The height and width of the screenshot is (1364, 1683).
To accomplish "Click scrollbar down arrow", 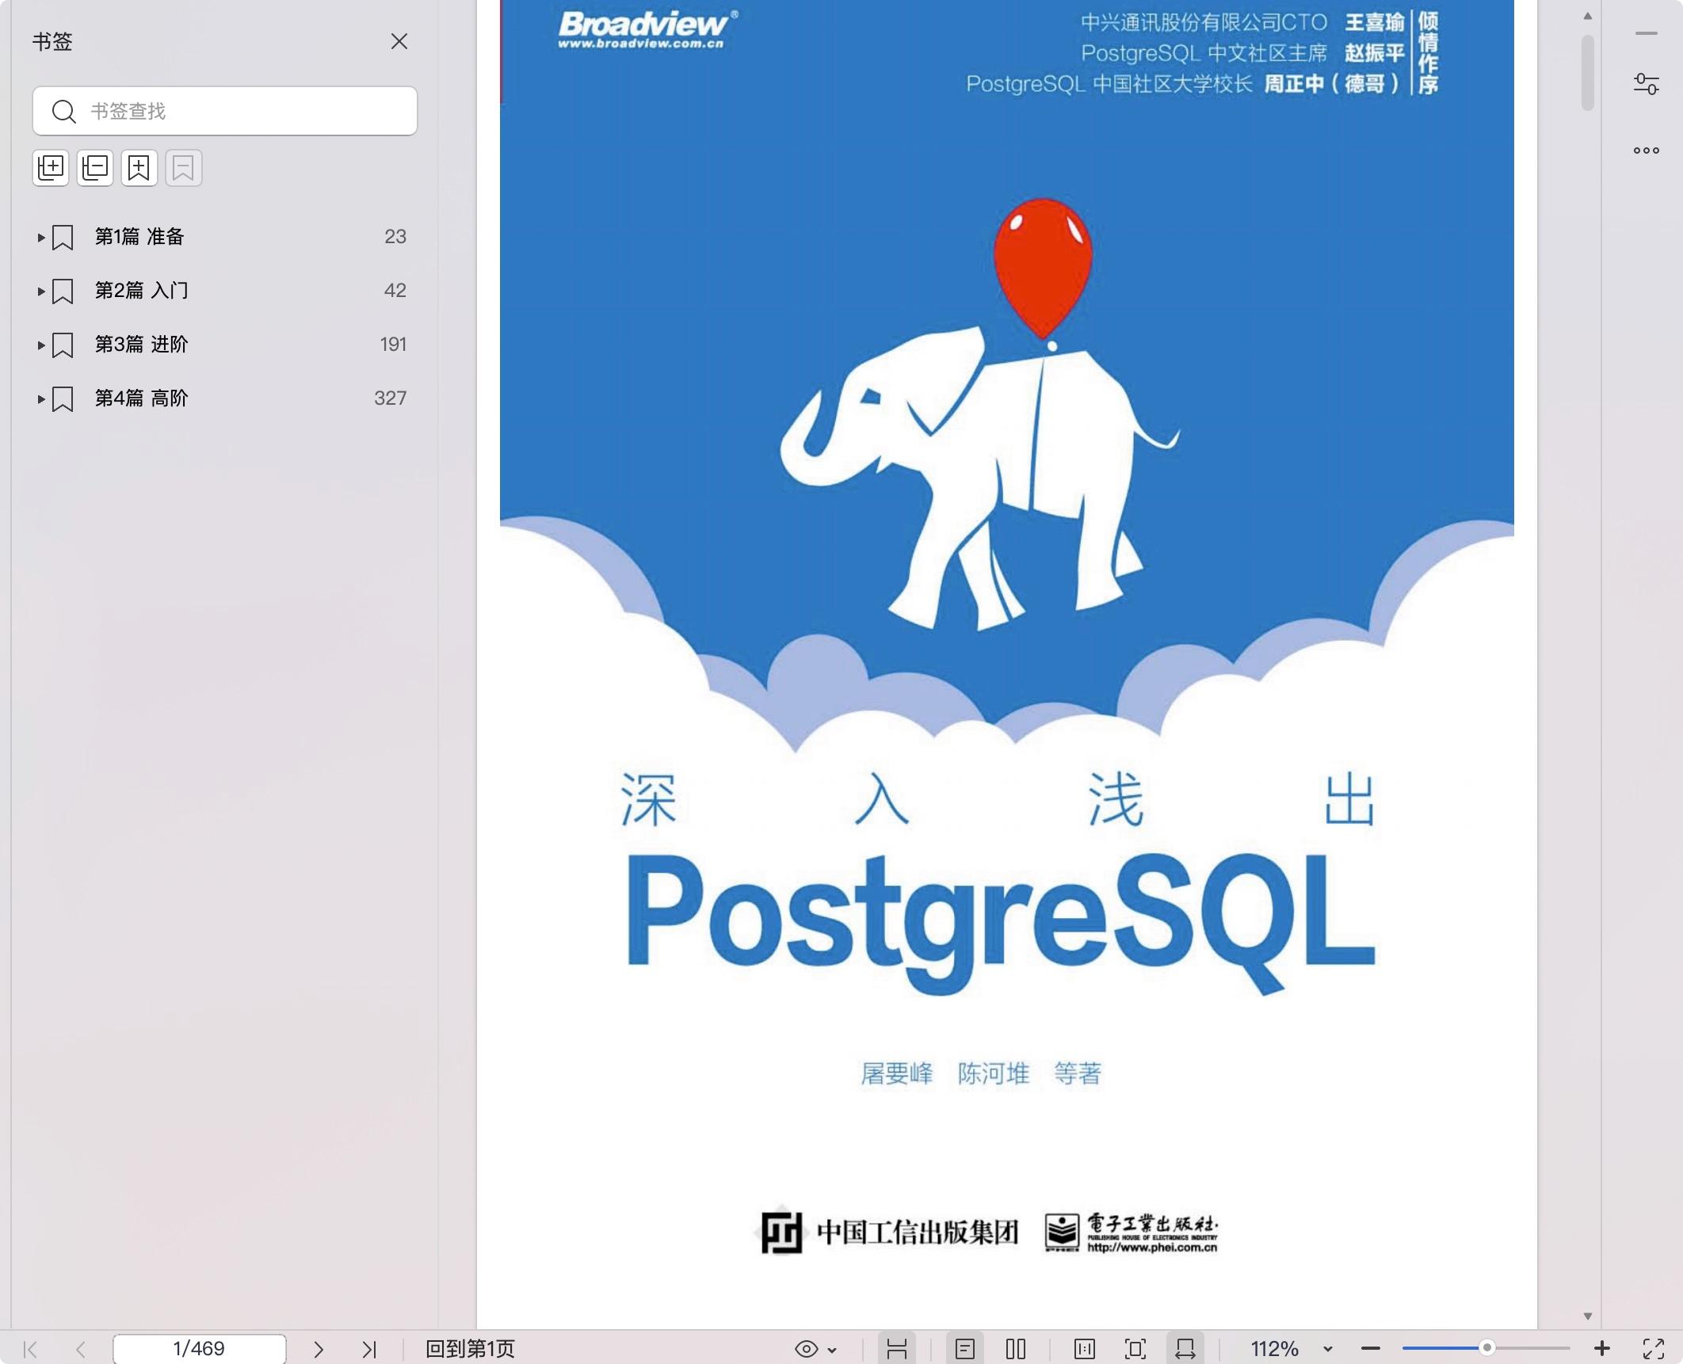I will tap(1587, 1316).
